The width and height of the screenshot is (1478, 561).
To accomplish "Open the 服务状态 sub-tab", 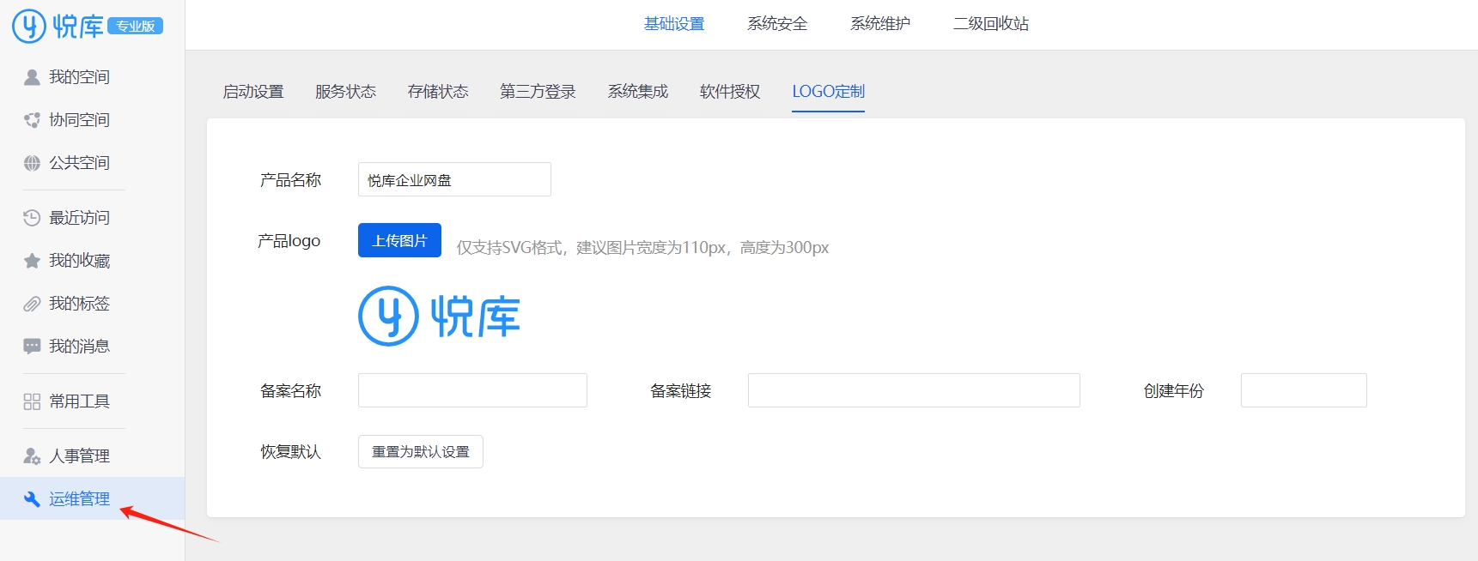I will pos(345,92).
